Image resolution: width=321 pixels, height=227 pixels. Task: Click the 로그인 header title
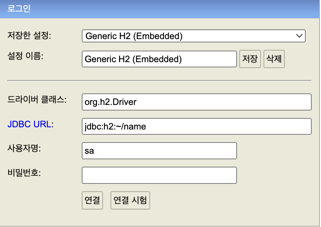(19, 8)
